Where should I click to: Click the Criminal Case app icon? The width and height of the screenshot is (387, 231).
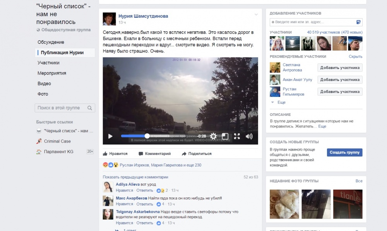(39, 141)
